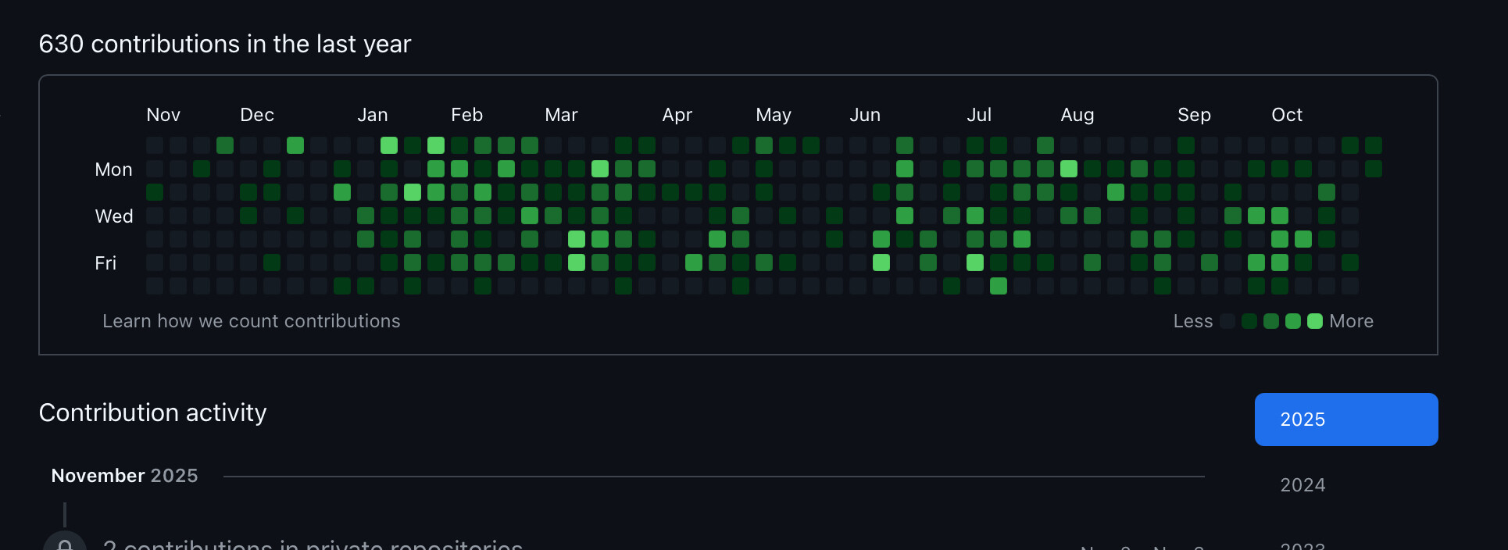Click the 'Nov' month label on the graph

[x=163, y=115]
